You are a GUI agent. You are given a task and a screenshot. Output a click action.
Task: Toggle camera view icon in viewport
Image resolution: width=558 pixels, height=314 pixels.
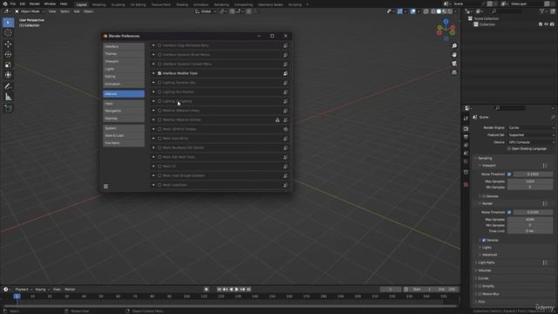tap(454, 64)
